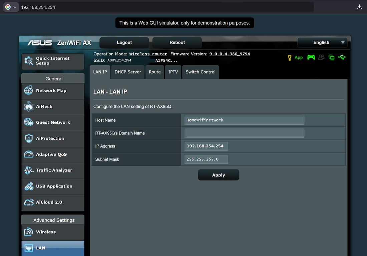Click the LAN ethernet port icon
This screenshot has height=256, width=367.
point(29,248)
